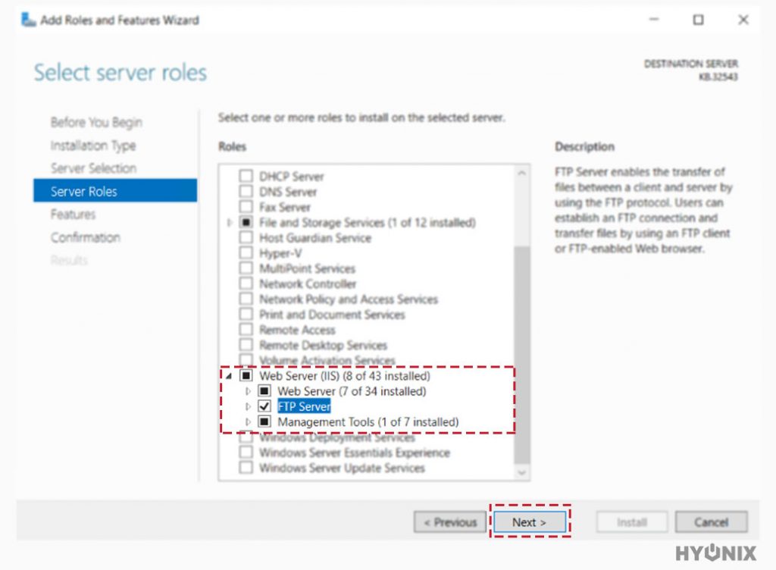This screenshot has width=776, height=570.
Task: Cancel the wizard
Action: coord(711,521)
